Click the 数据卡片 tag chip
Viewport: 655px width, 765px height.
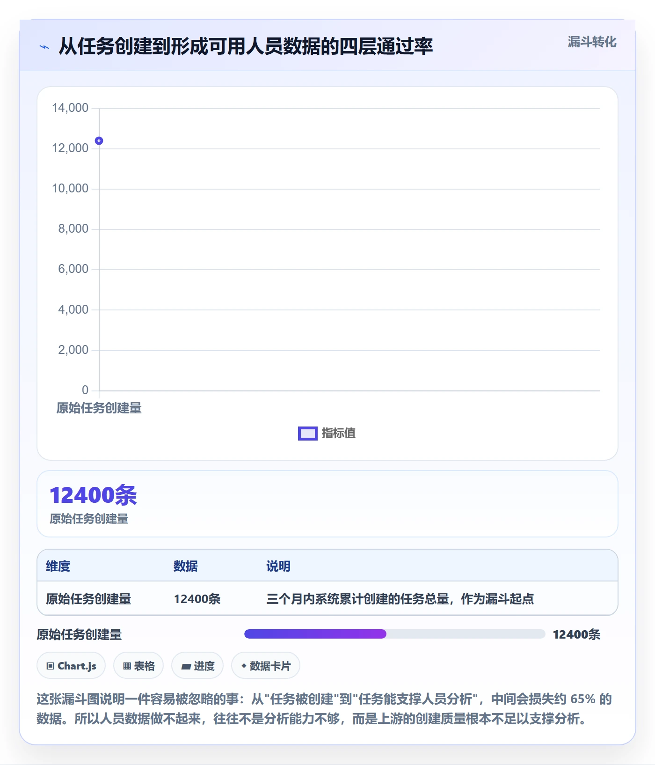[x=266, y=666]
